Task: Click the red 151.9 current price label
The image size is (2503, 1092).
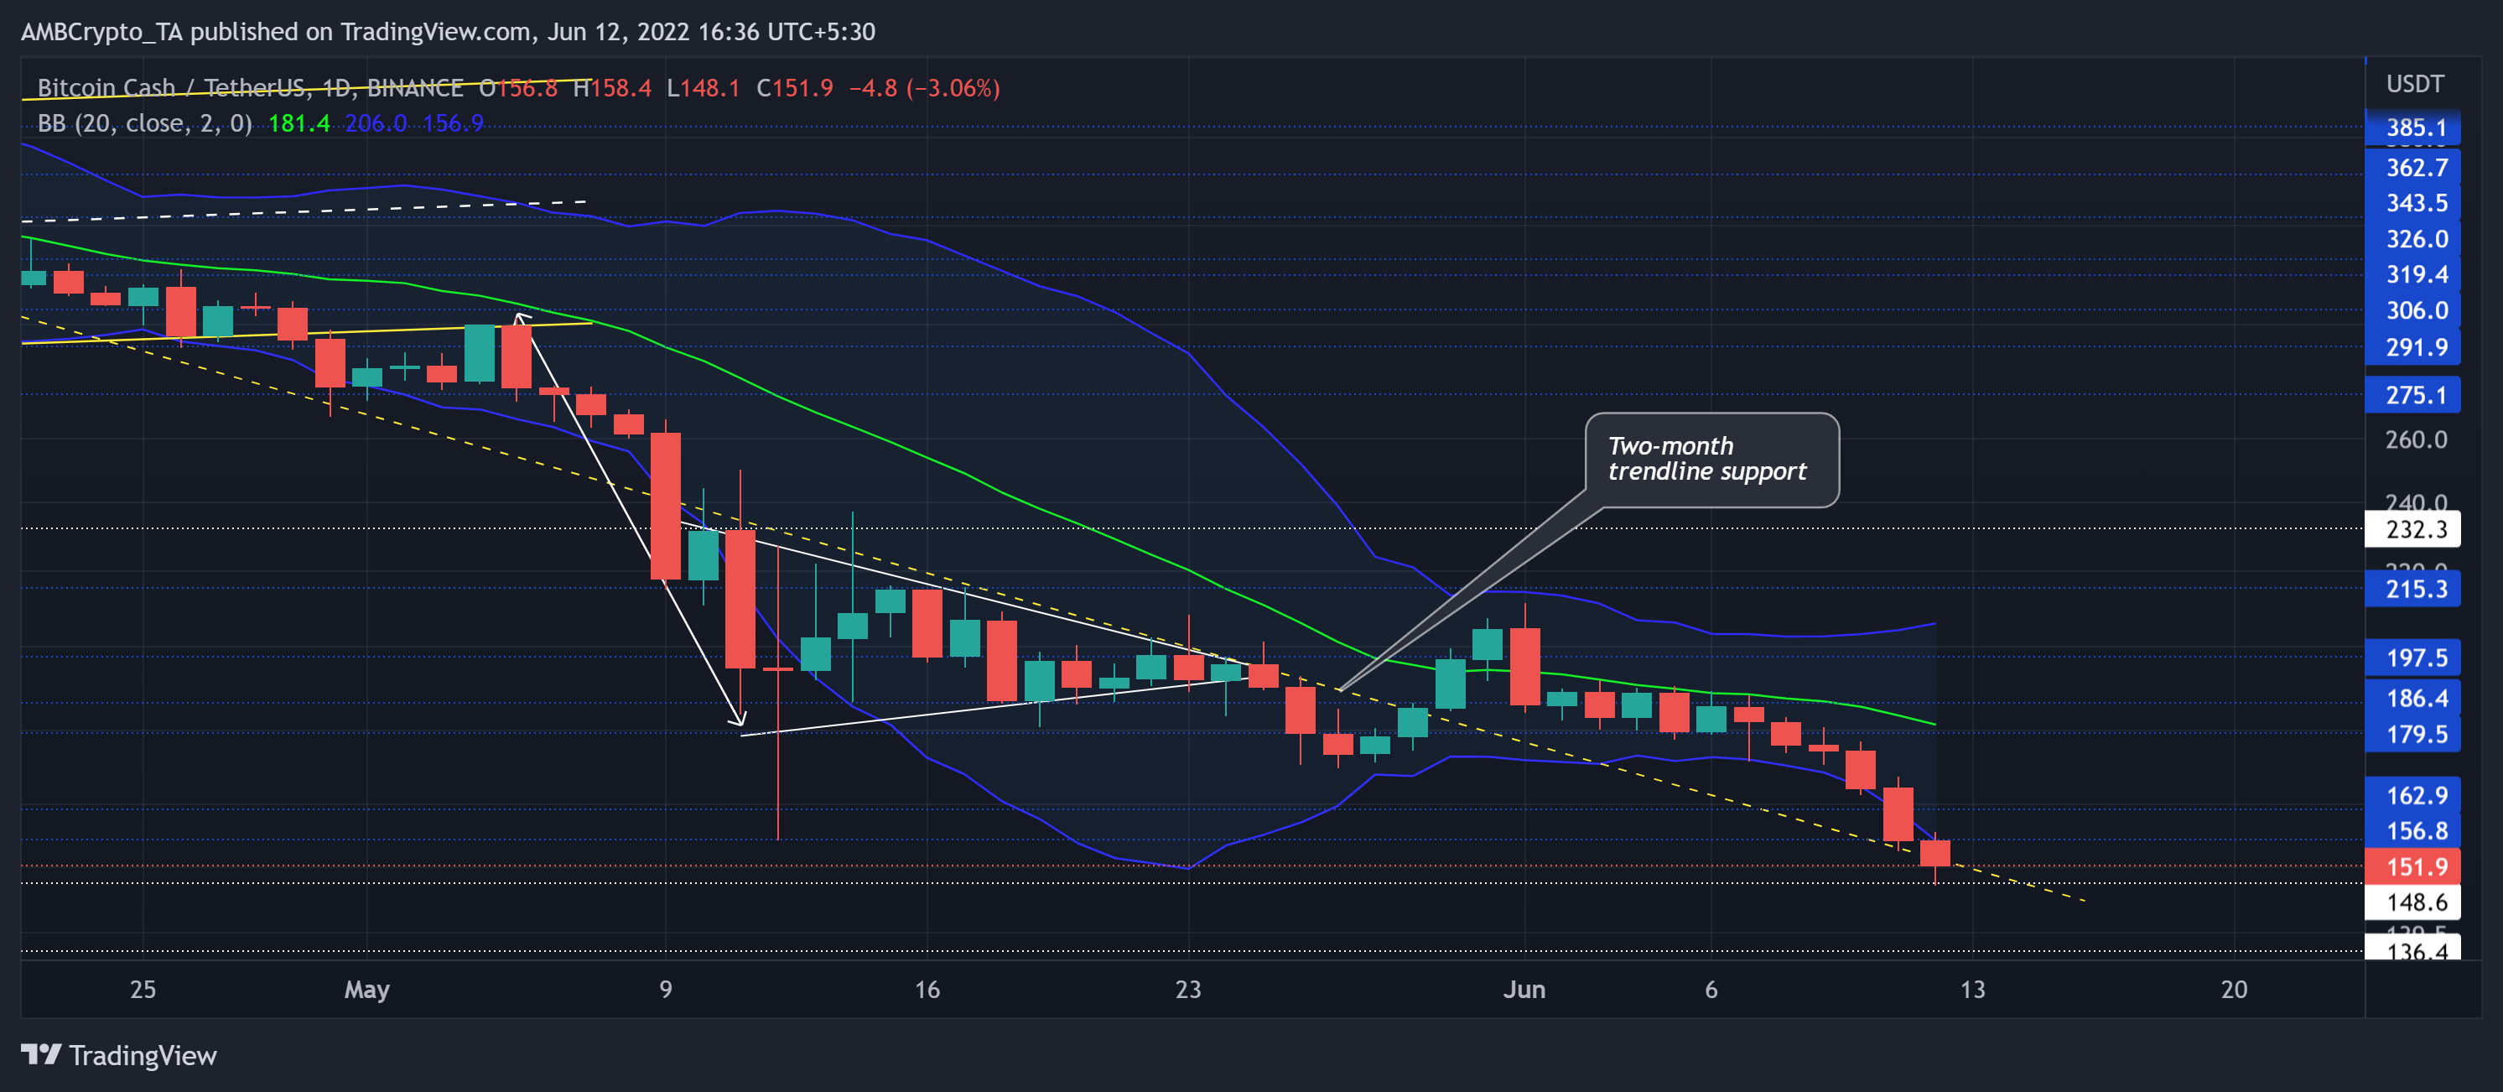Action: pos(2412,866)
